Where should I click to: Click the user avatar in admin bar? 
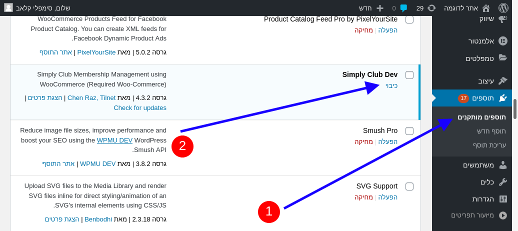[8, 7]
